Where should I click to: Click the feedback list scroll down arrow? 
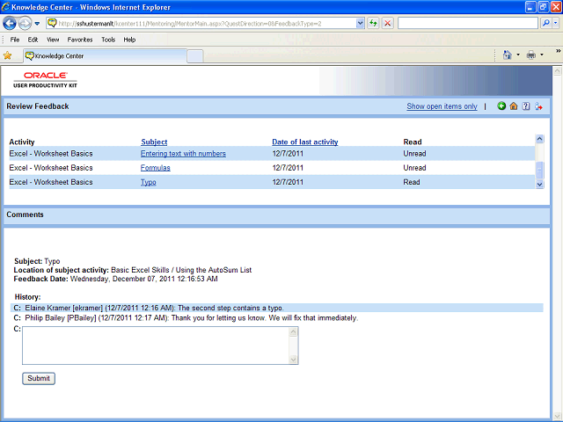click(x=539, y=184)
